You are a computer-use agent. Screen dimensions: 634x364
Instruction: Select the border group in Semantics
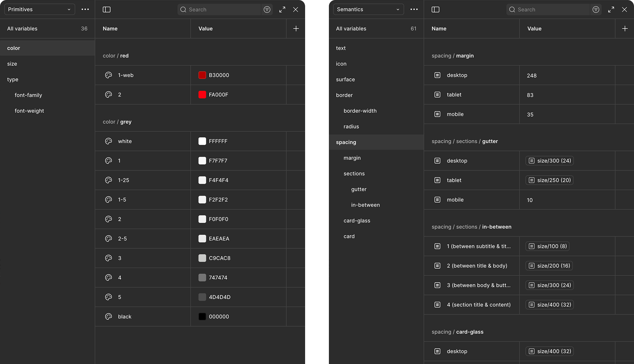(x=376, y=95)
